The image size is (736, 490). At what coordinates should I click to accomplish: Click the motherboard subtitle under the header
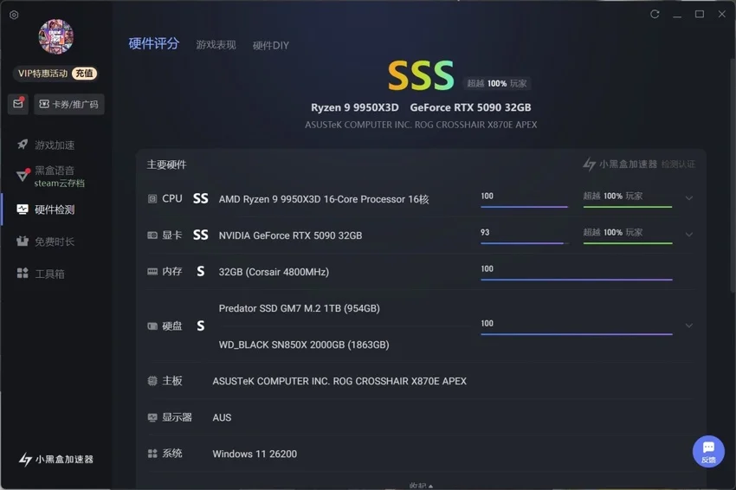pyautogui.click(x=421, y=125)
